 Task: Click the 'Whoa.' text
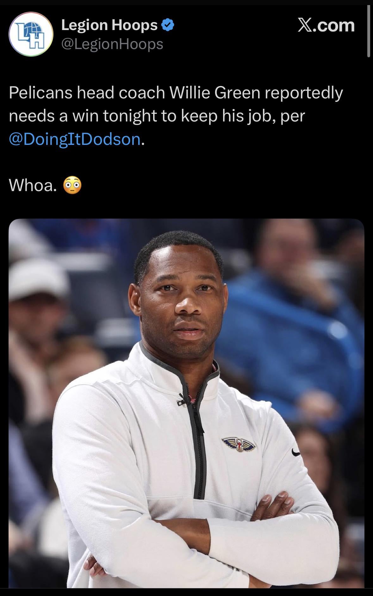(33, 185)
